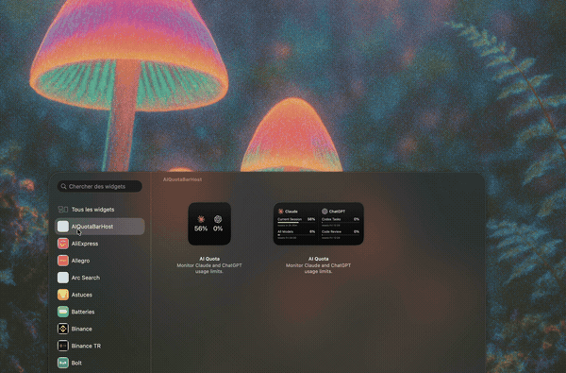
Task: Select Bolt in the widget list
Action: [x=100, y=363]
